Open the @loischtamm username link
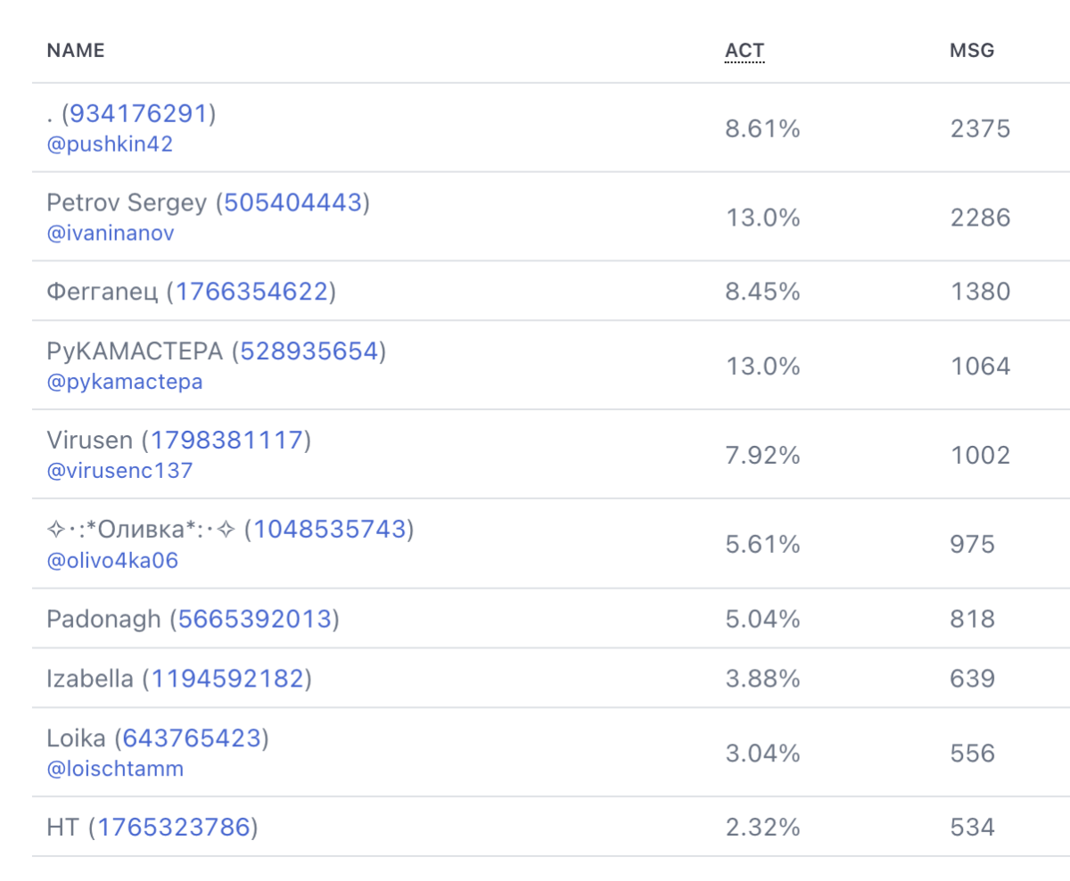The width and height of the screenshot is (1070, 881). (115, 769)
